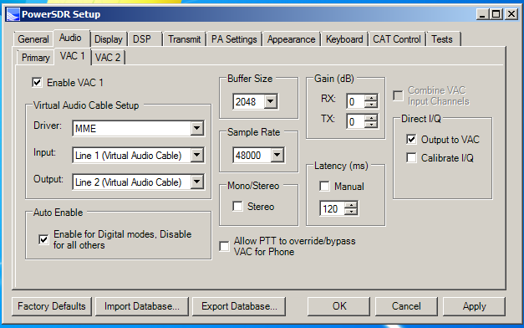This screenshot has width=524, height=328.
Task: Click the PowerSDR title bar app icon
Action: pyautogui.click(x=13, y=14)
